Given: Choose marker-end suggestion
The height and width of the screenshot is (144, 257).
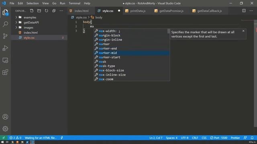Looking at the screenshot, I should pos(131,48).
